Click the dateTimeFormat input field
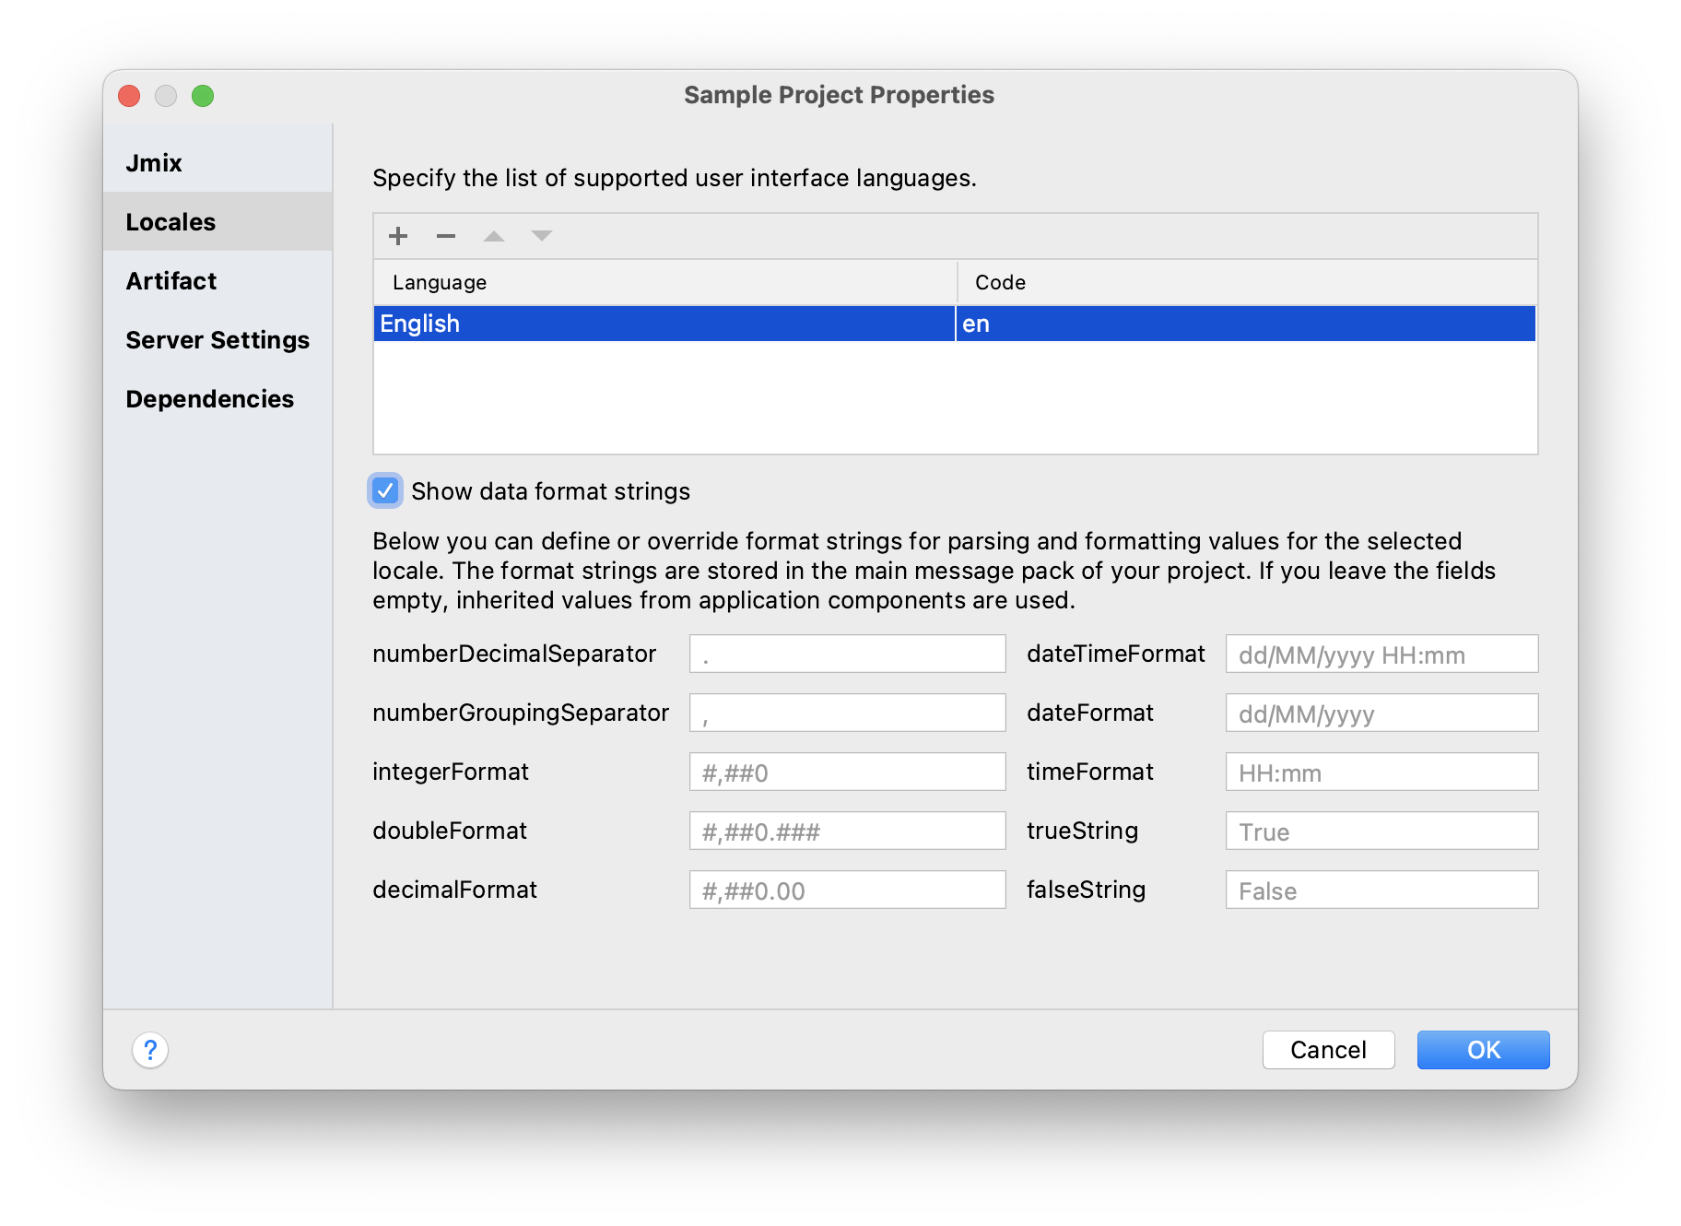The width and height of the screenshot is (1681, 1226). click(1381, 654)
